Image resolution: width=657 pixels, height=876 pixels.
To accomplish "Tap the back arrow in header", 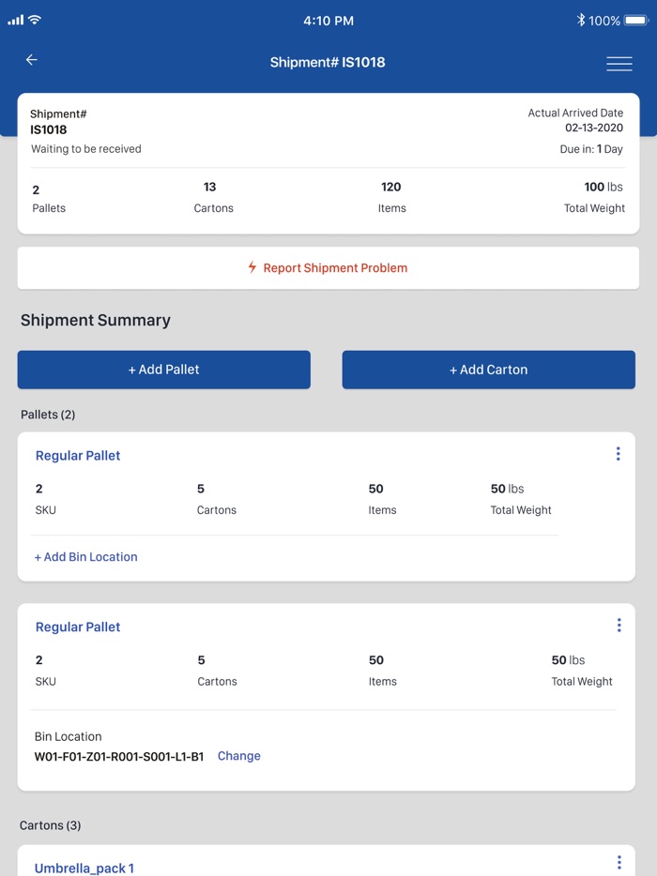I will (32, 60).
